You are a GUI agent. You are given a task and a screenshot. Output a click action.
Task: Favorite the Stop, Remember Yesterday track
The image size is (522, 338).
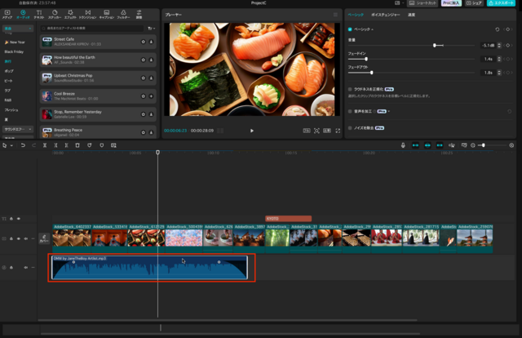point(144,114)
